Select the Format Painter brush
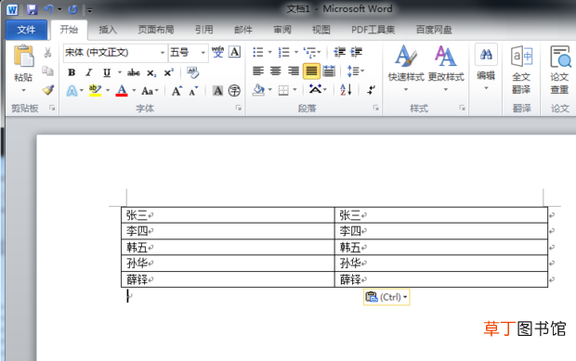 [x=48, y=90]
